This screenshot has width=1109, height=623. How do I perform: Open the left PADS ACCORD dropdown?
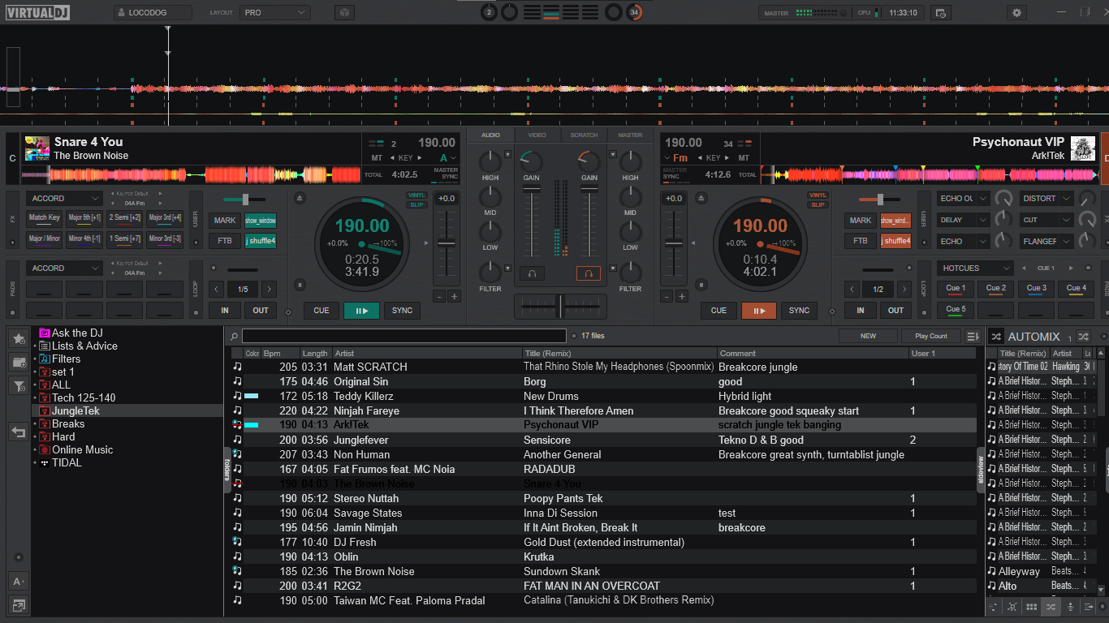[64, 268]
